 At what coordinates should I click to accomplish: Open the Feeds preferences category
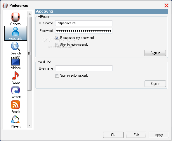(15, 107)
